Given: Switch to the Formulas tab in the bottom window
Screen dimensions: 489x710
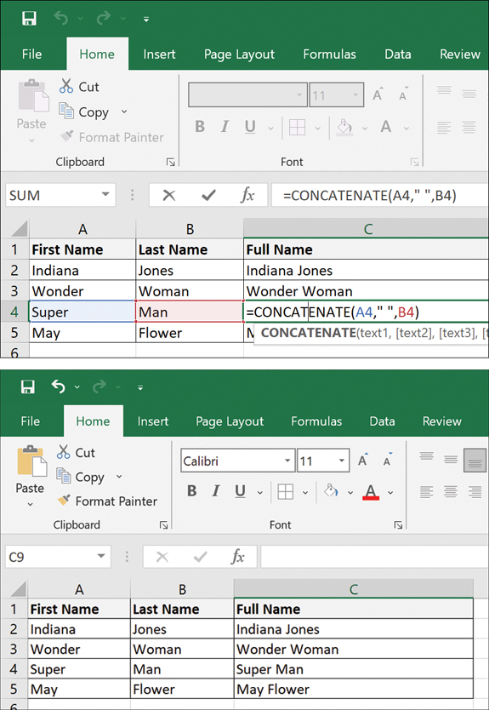Looking at the screenshot, I should (316, 421).
